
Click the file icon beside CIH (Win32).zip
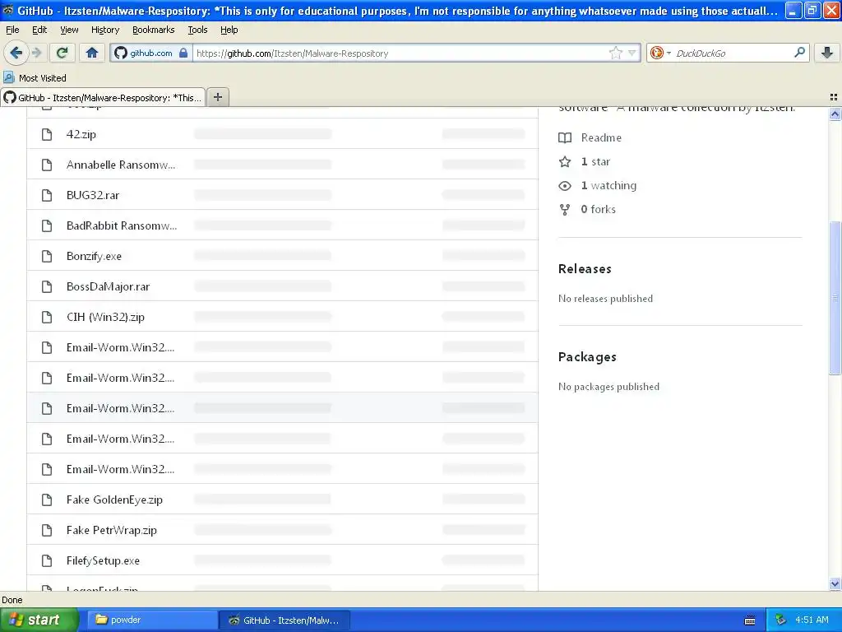click(x=47, y=317)
